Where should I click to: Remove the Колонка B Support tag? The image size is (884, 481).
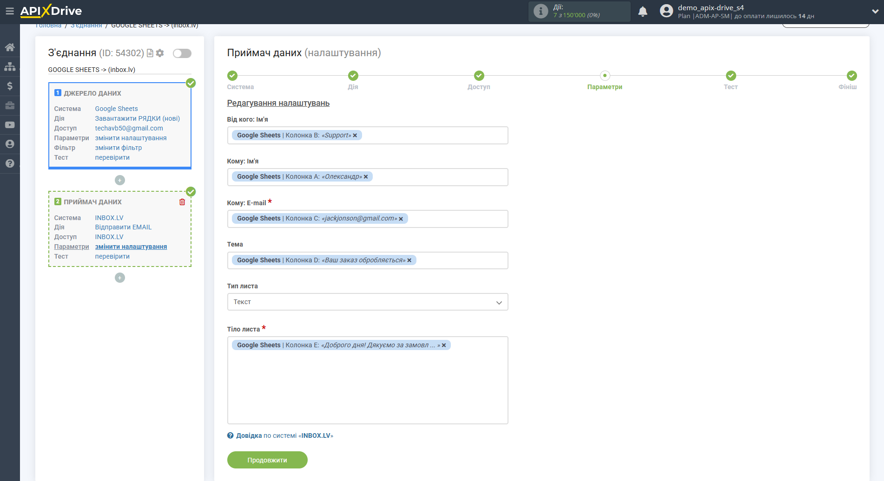pos(355,136)
